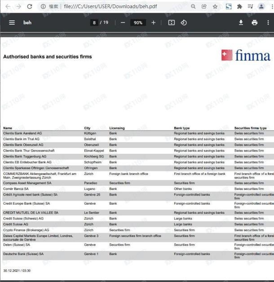
Task: Open PDF viewer more actions menu
Action: [x=268, y=22]
